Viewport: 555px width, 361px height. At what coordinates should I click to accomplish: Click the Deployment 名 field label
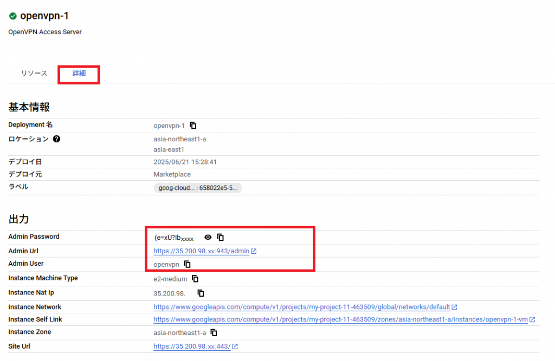click(x=30, y=125)
